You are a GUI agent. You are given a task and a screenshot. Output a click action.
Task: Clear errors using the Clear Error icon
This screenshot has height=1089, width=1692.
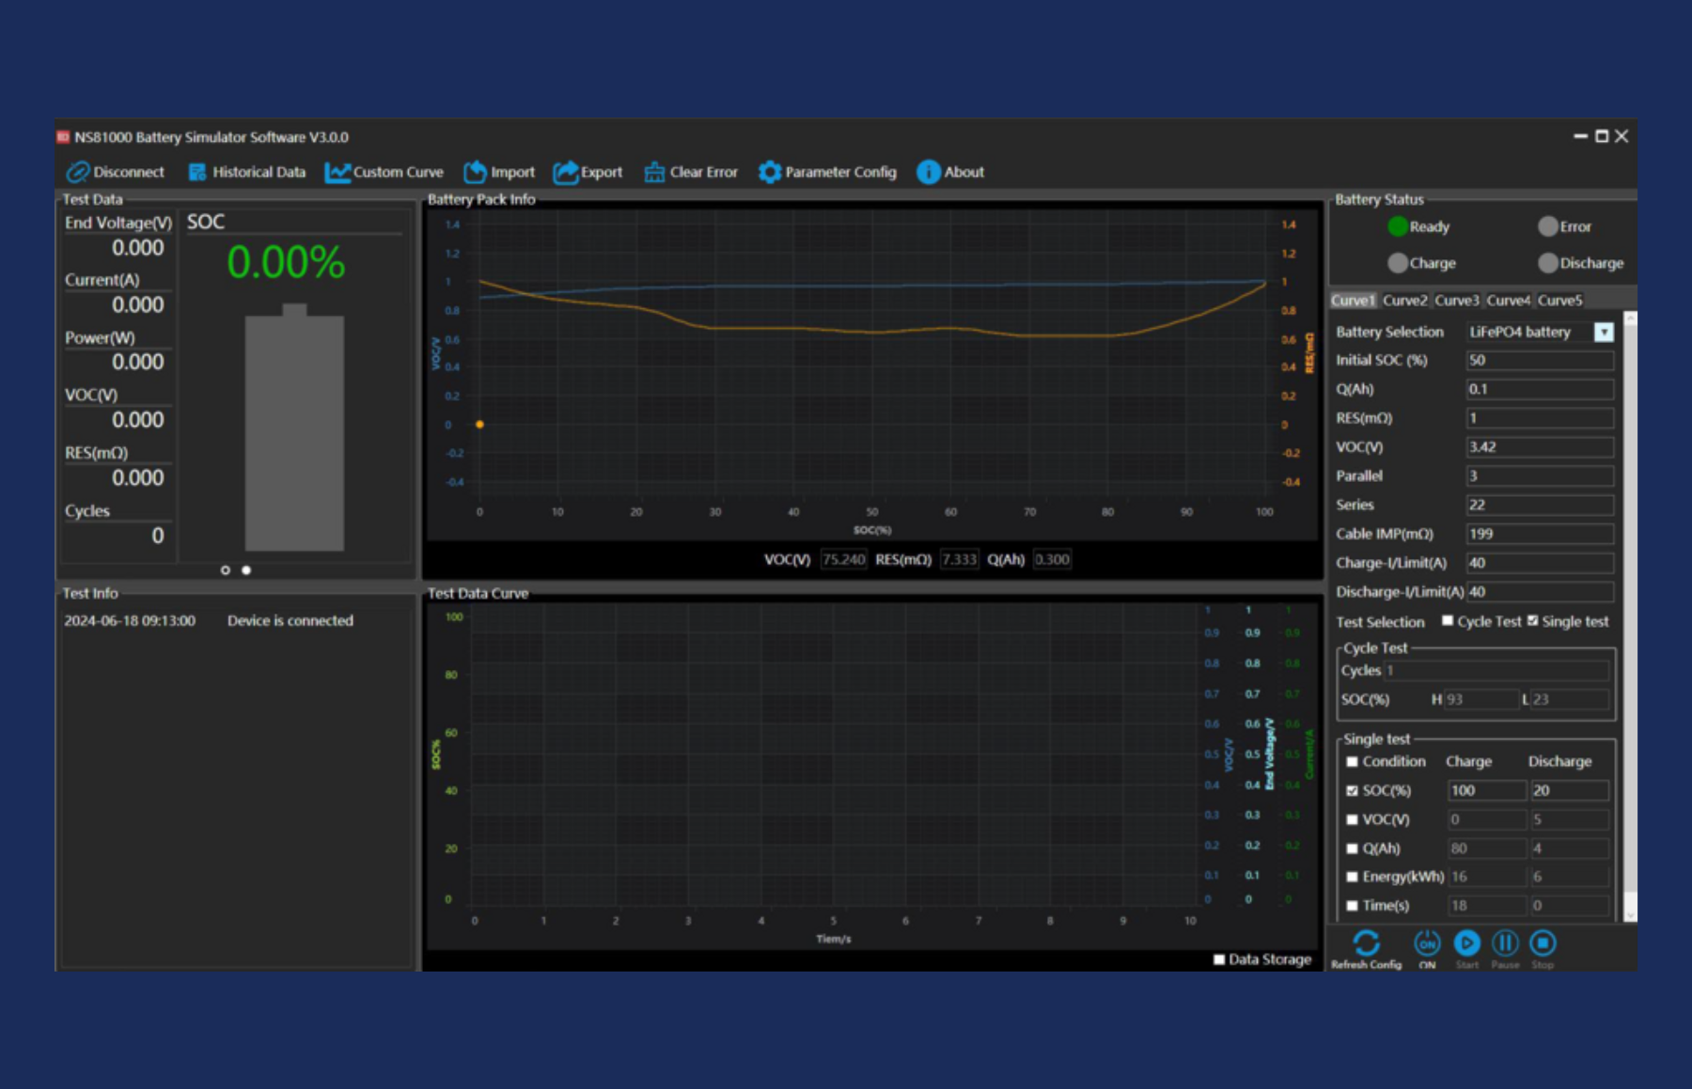654,172
